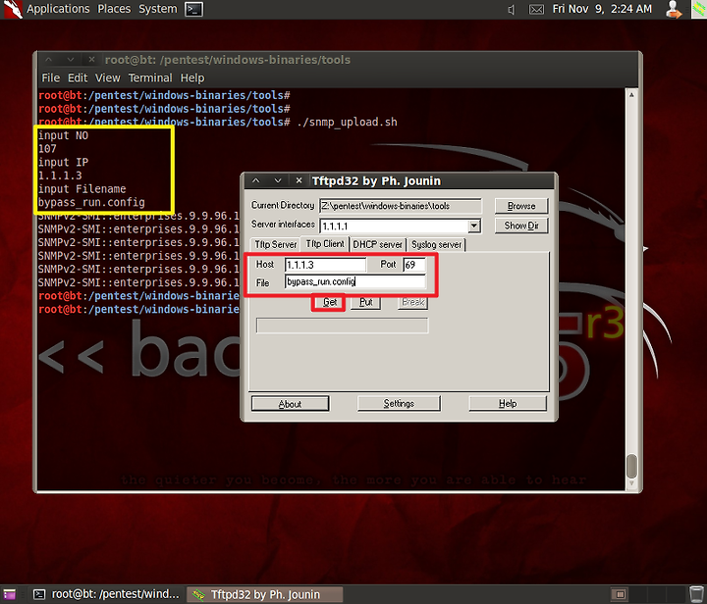Click the terminal scrollbar up arrow
The height and width of the screenshot is (604, 707).
(631, 95)
